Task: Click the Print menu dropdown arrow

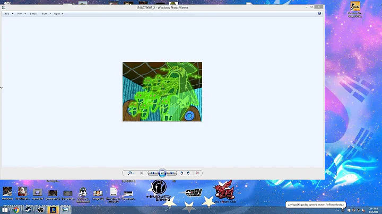Action: 25,14
